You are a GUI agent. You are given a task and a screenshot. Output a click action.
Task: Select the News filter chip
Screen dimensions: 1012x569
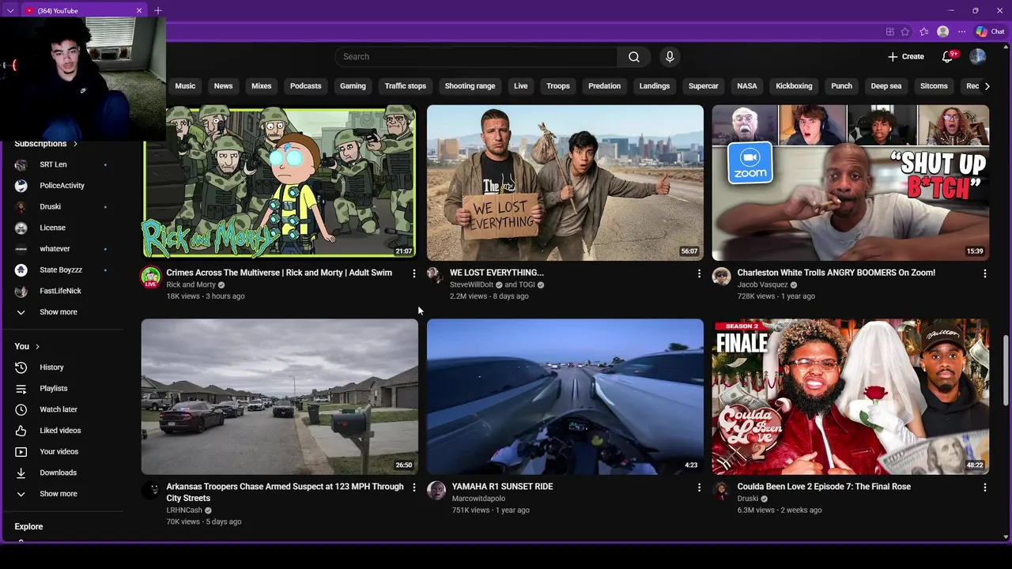(223, 86)
